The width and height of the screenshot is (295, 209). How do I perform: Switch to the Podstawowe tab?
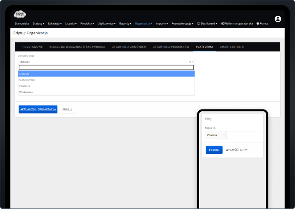[32, 47]
